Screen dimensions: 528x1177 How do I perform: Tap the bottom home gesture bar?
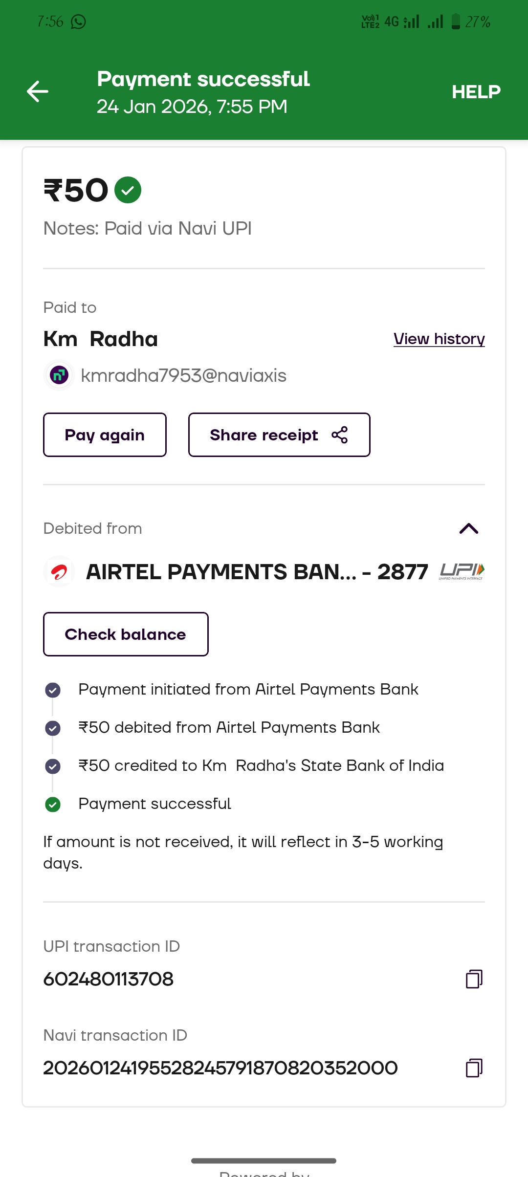tap(264, 1160)
